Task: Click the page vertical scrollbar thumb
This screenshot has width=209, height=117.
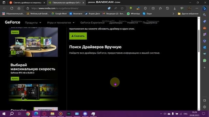Action: 199,41
